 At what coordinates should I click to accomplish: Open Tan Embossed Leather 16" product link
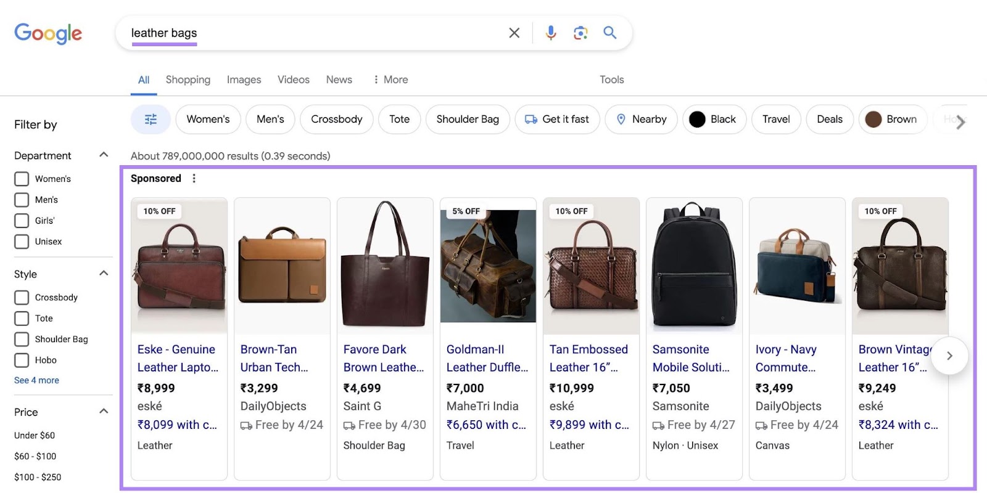[588, 358]
